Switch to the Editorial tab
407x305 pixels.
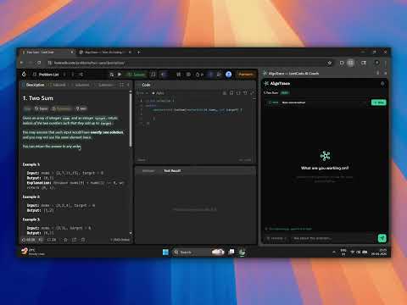[58, 85]
